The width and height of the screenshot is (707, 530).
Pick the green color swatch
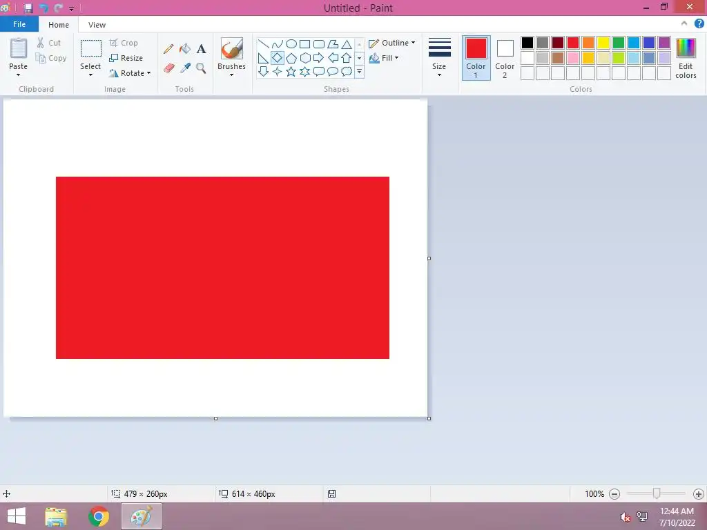pos(619,43)
